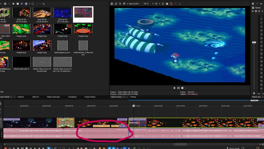Select 2025-09-29 23-17-56.mp4 thumbnail
Screen dimensions: 264x149
[62, 12]
